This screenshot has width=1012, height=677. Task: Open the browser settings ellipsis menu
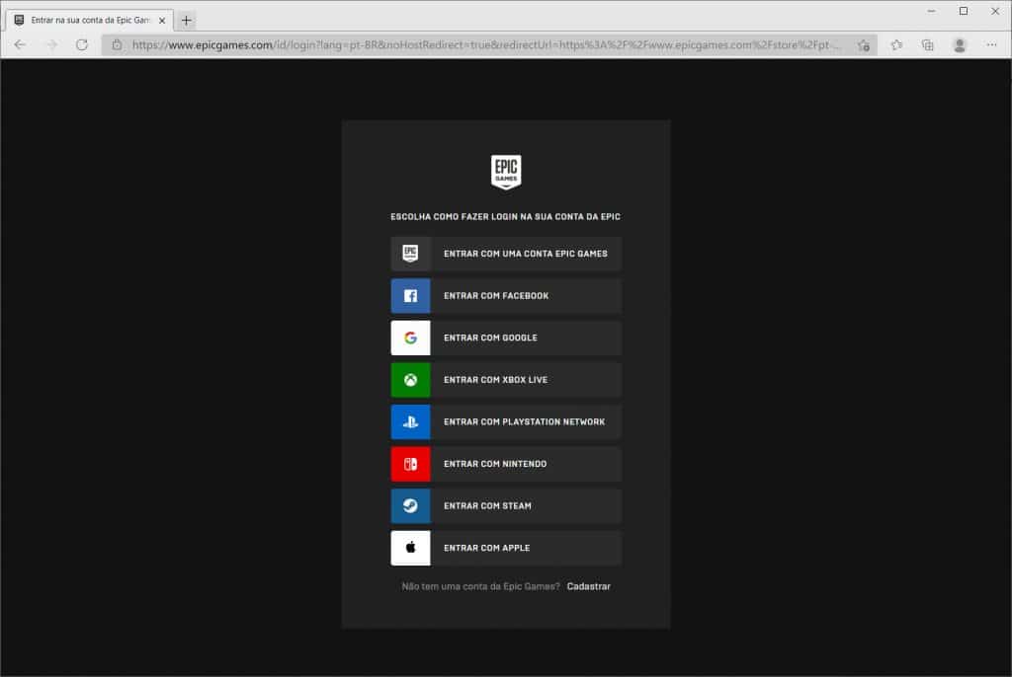click(991, 44)
